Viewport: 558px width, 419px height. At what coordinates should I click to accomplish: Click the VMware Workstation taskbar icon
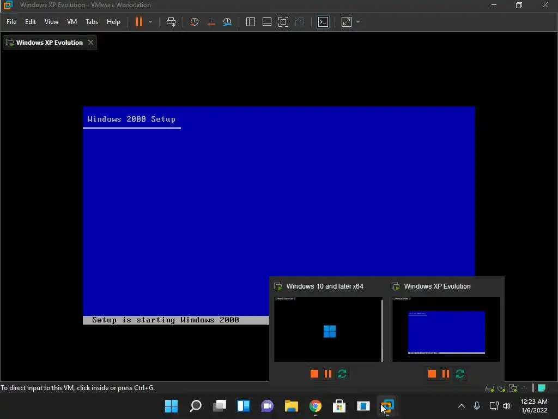(387, 406)
